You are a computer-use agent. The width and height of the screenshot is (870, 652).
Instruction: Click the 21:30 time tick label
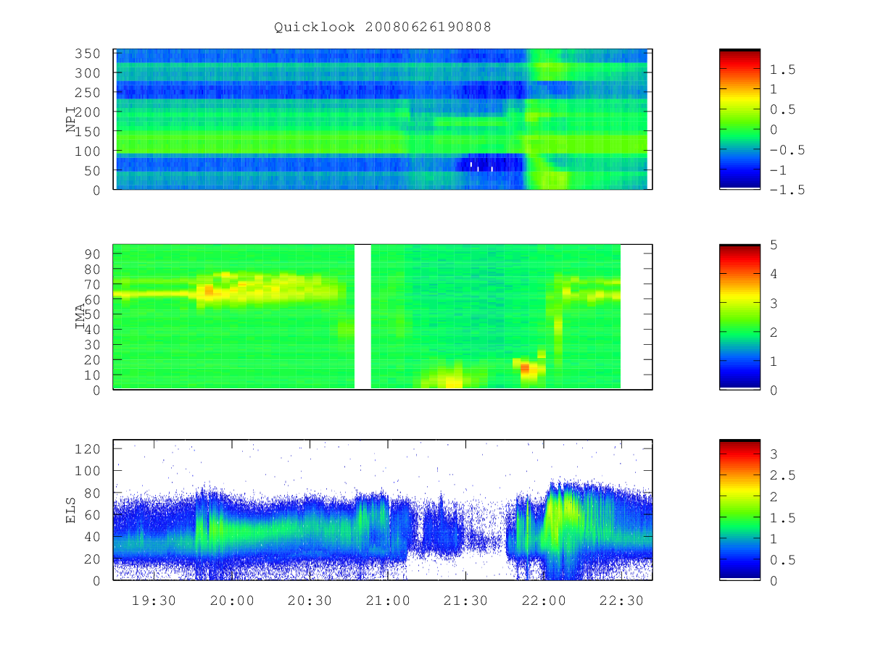coord(465,601)
